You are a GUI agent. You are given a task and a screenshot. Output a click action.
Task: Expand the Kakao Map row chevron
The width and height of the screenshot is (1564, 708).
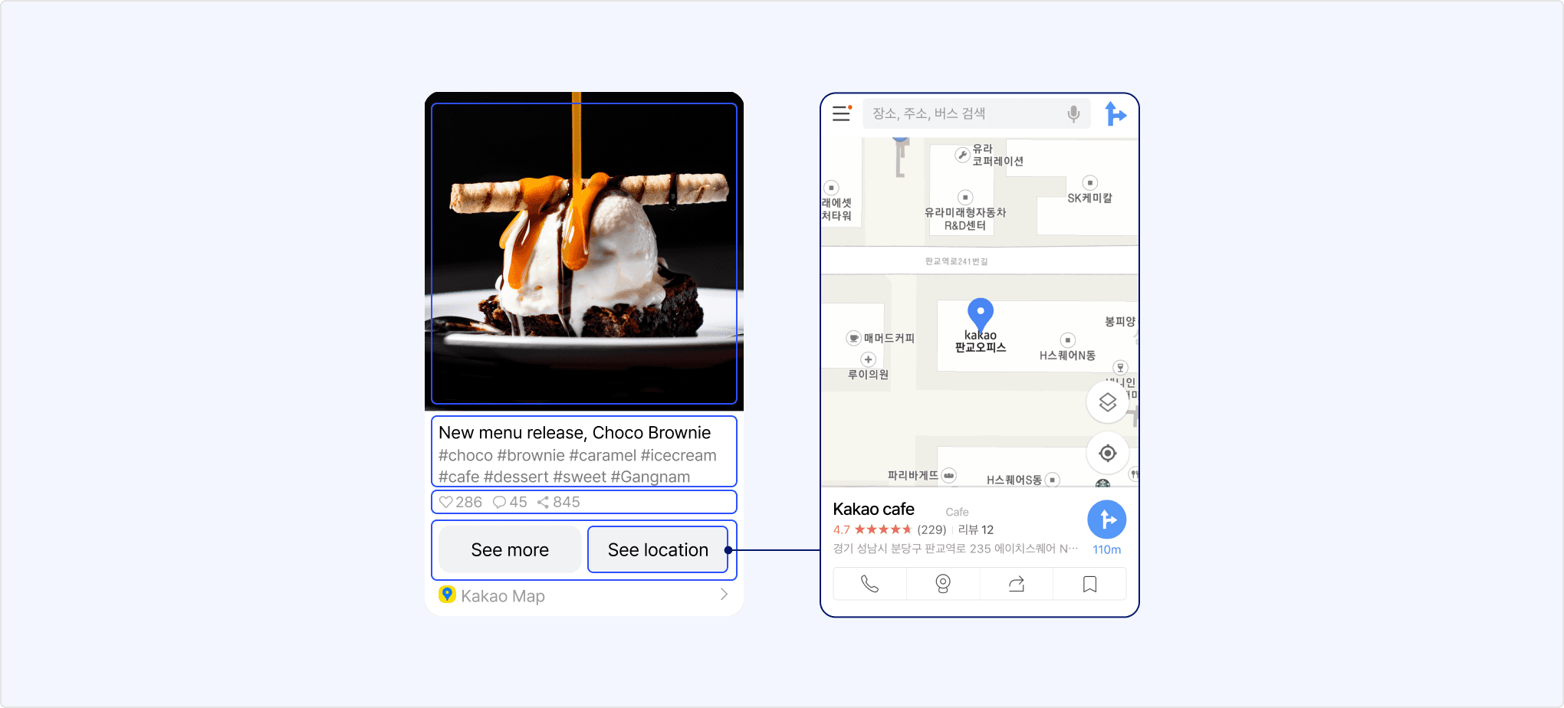coord(724,595)
